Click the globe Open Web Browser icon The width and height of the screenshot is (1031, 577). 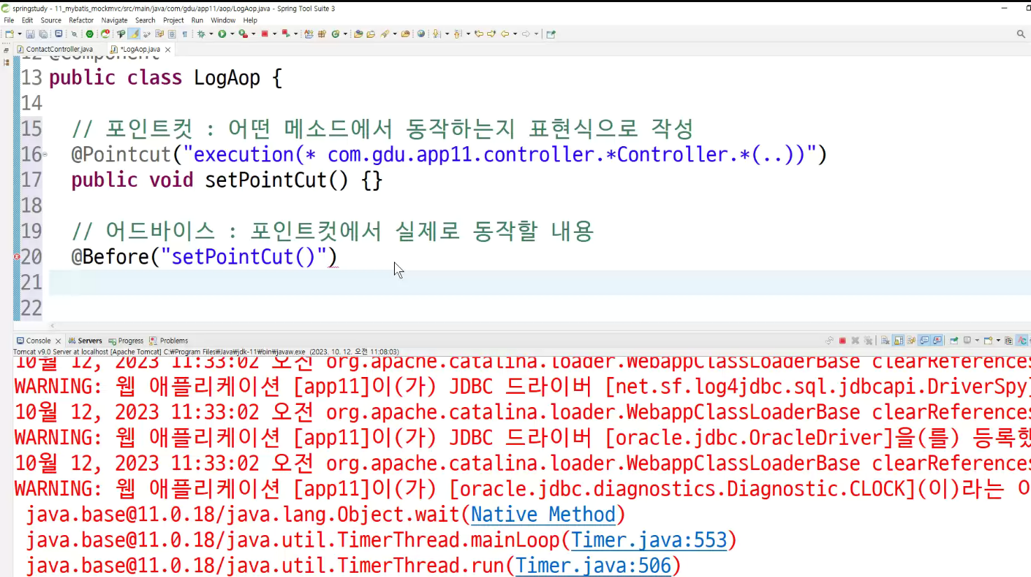coord(421,34)
